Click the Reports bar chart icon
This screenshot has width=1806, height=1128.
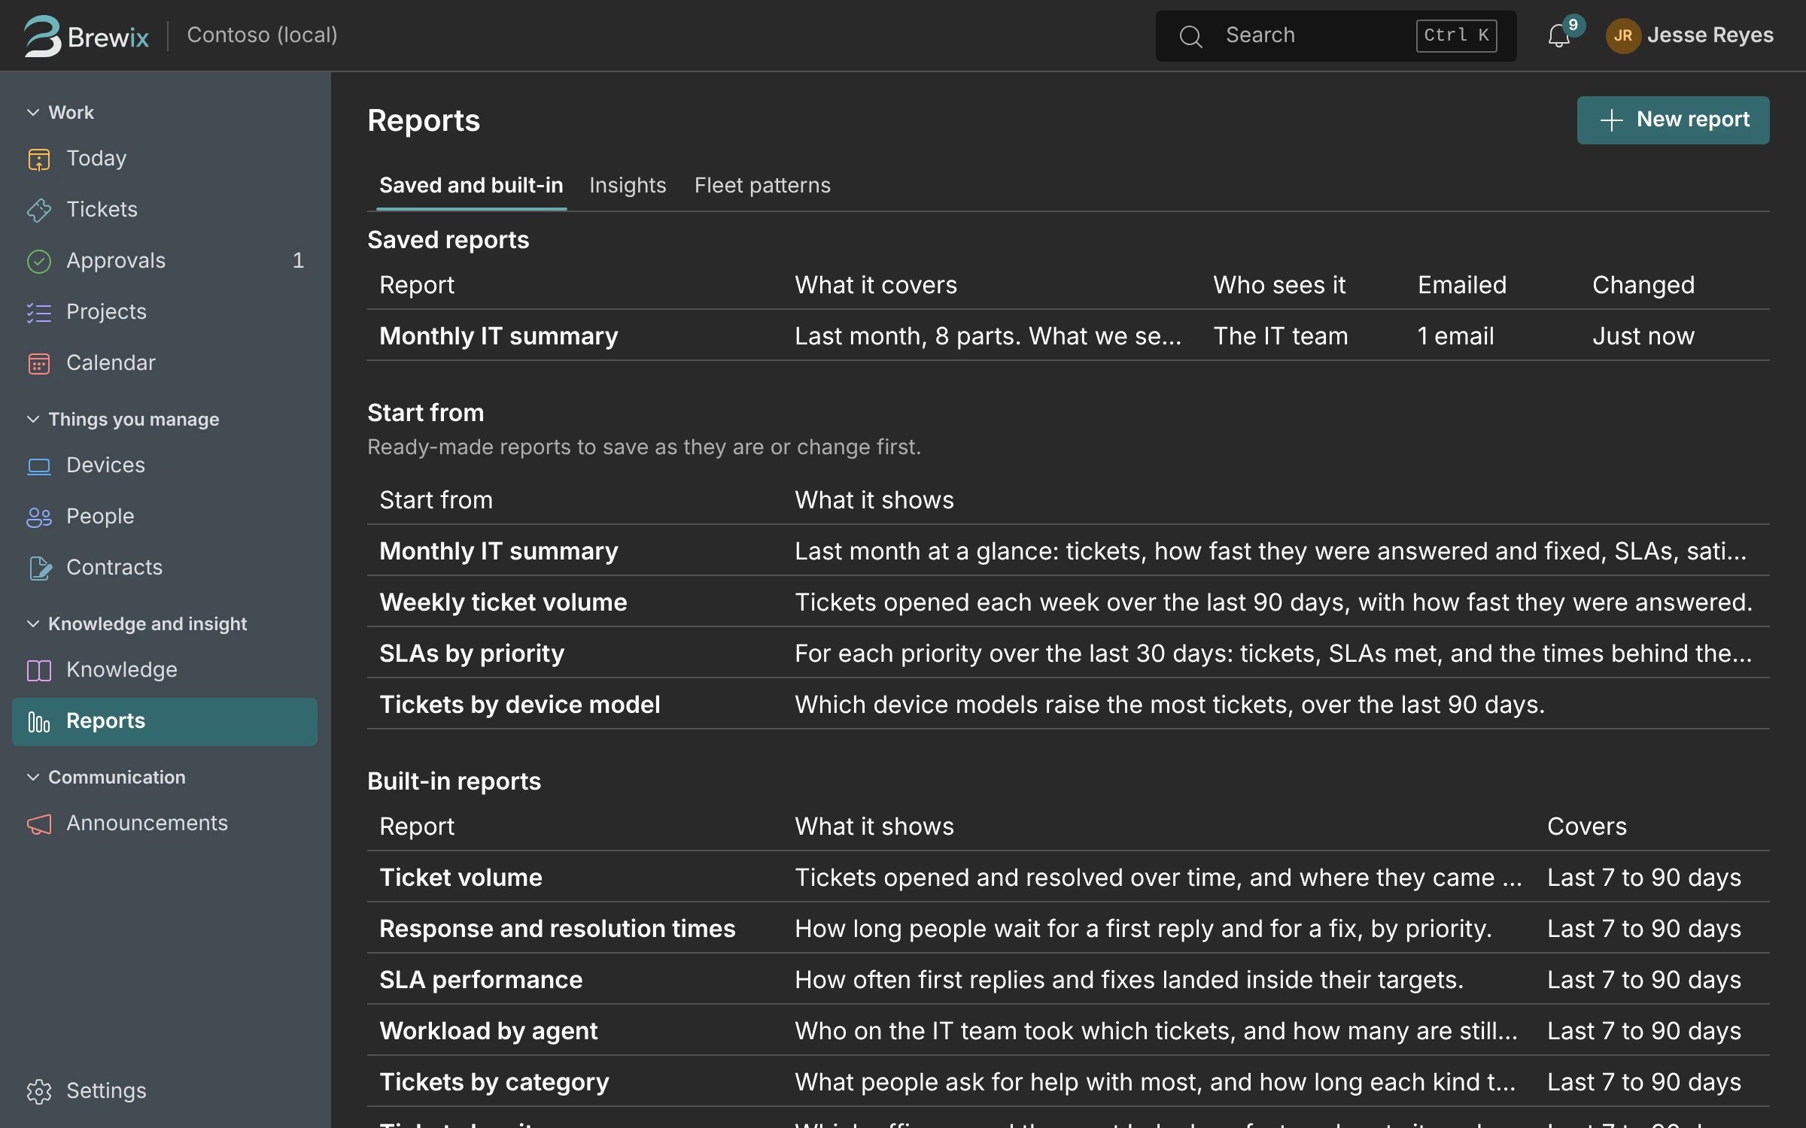click(x=39, y=721)
